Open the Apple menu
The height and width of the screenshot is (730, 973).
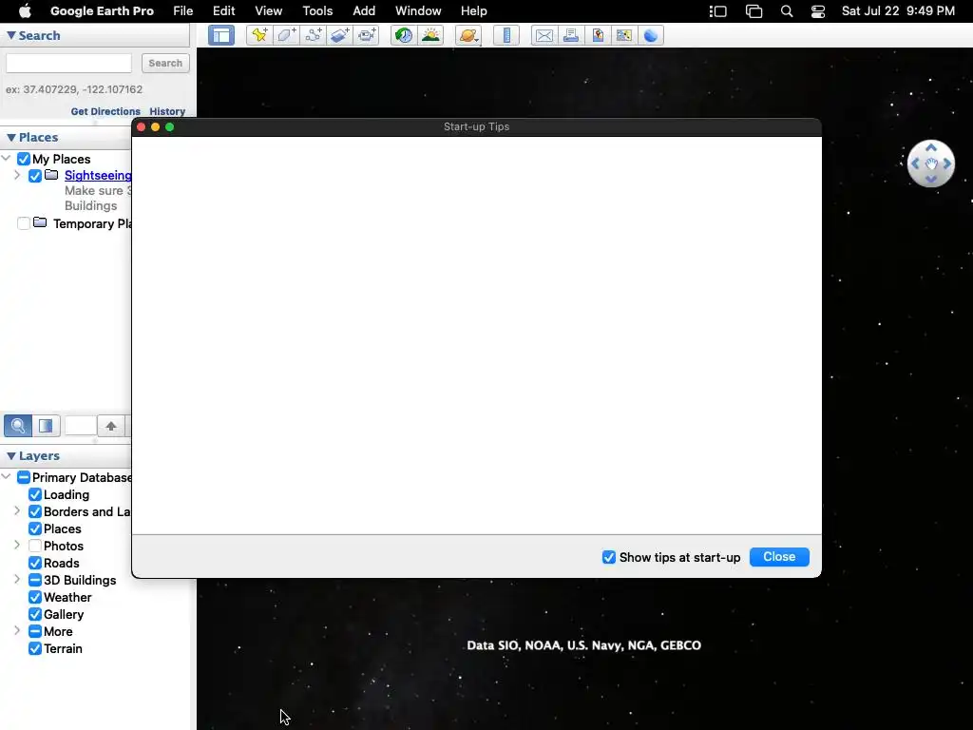[25, 11]
